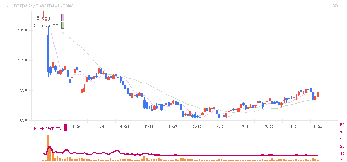Select the 4/23 date axis label
Image resolution: width=347 pixels, height=162 pixels.
click(x=125, y=127)
